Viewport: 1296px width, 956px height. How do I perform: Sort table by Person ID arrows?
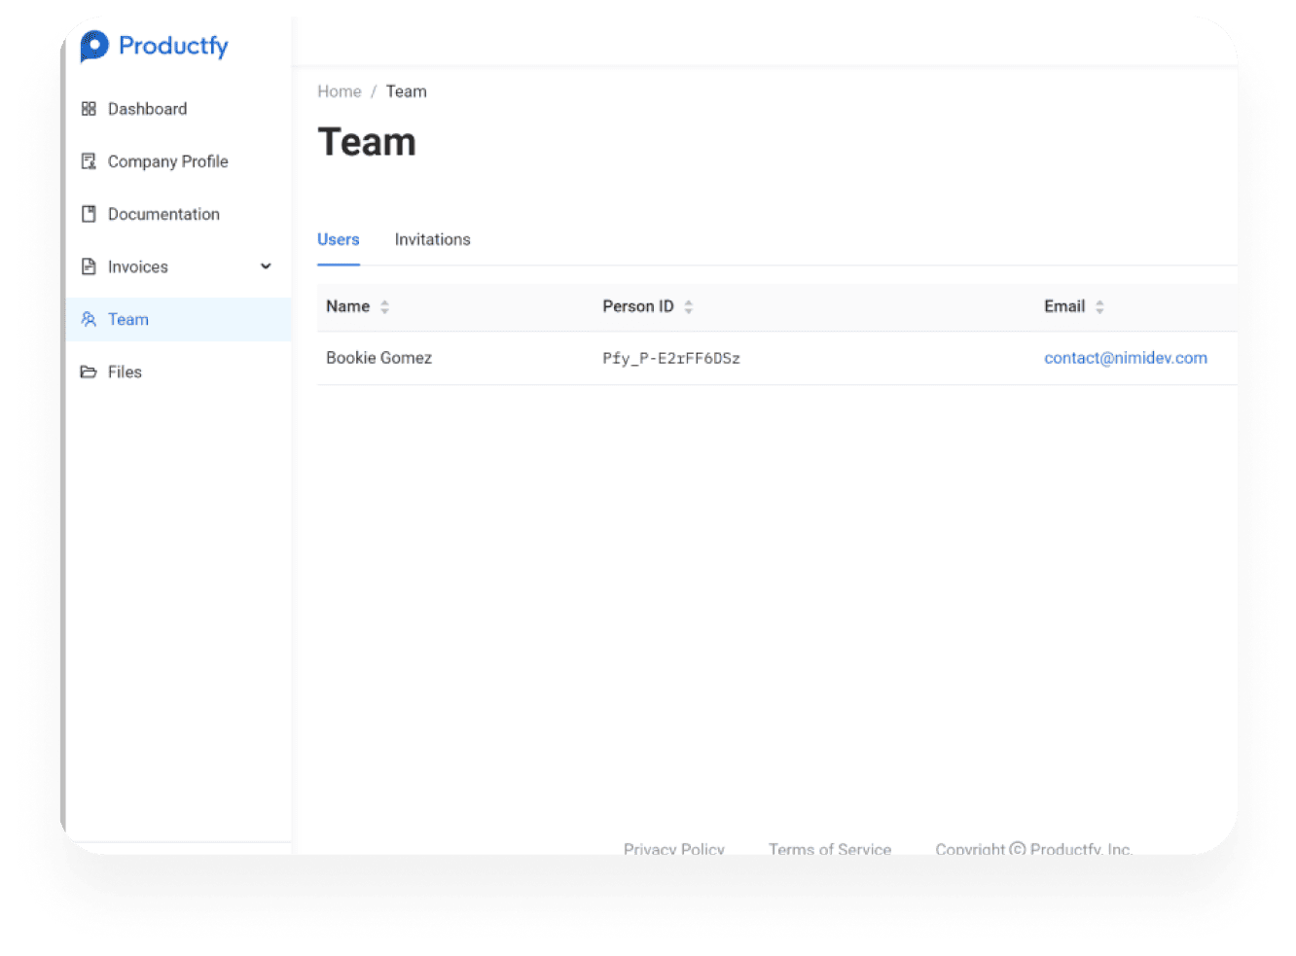click(688, 306)
